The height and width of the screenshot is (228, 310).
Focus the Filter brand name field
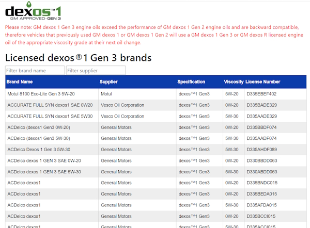[x=35, y=70]
